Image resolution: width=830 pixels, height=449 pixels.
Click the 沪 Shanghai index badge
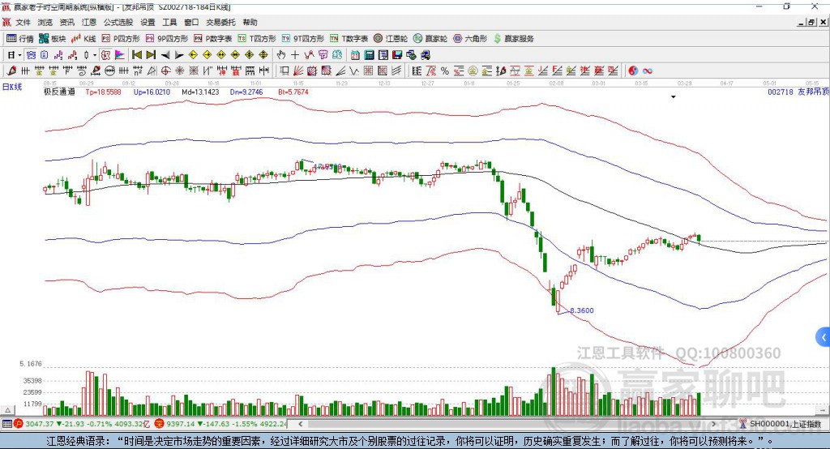(19, 424)
